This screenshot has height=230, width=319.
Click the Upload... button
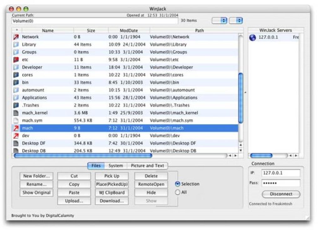coord(74,201)
